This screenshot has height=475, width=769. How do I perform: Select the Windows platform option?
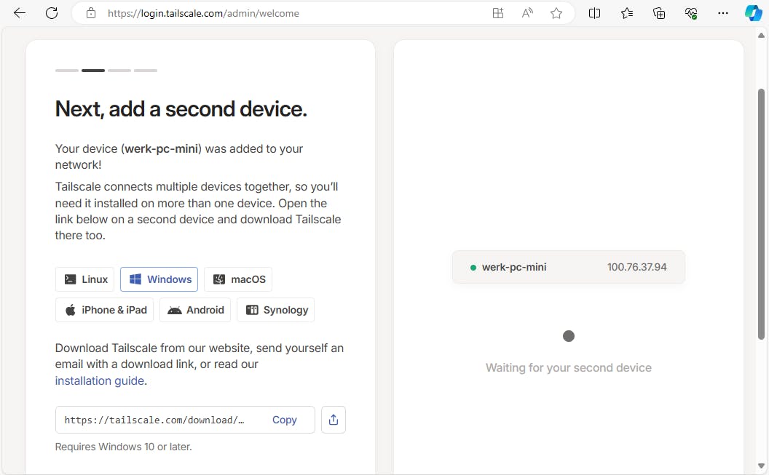click(x=159, y=279)
